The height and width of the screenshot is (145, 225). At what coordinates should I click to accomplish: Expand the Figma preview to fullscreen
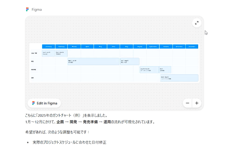(197, 23)
